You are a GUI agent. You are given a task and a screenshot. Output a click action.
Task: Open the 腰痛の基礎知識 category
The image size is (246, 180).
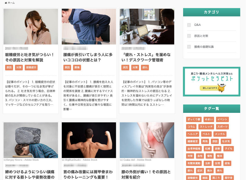(204, 47)
